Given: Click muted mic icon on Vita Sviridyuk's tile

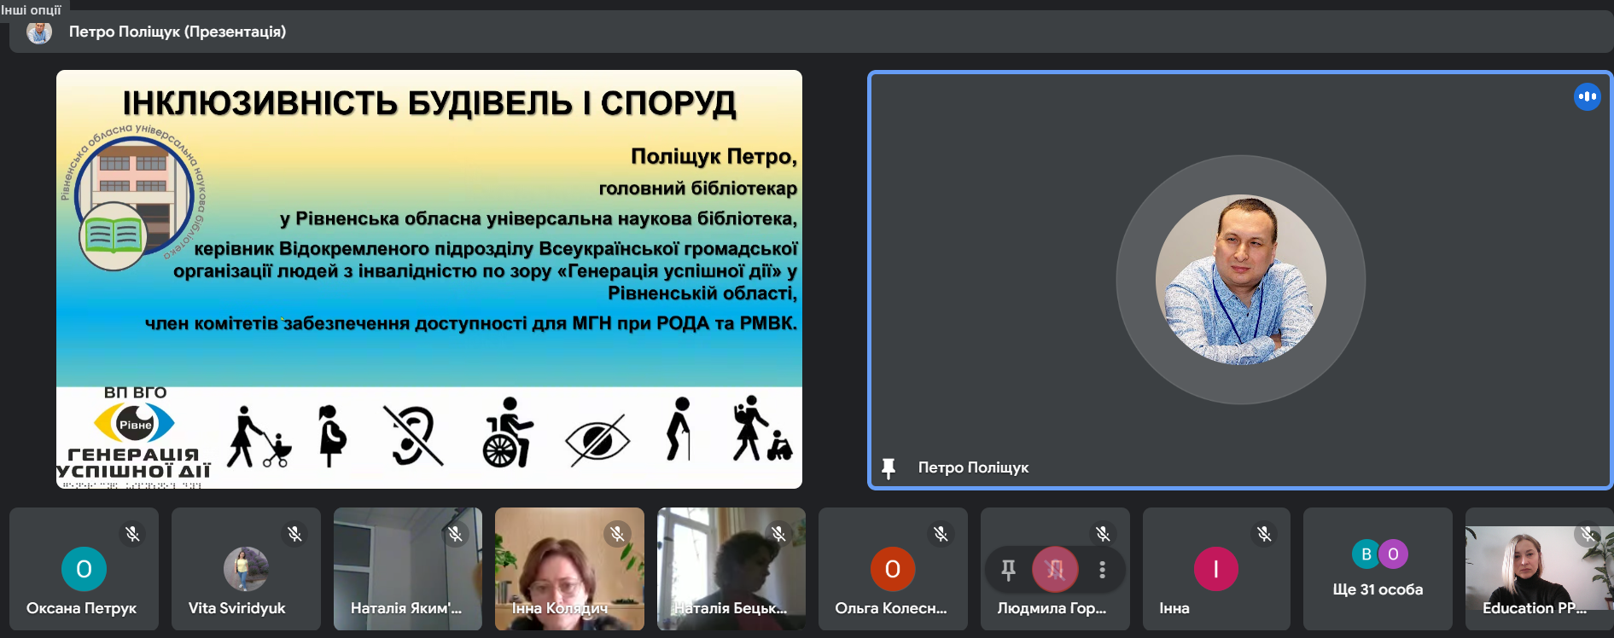Looking at the screenshot, I should (x=294, y=534).
